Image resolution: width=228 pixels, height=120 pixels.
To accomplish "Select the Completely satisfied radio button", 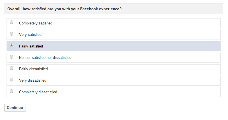I will [11, 22].
